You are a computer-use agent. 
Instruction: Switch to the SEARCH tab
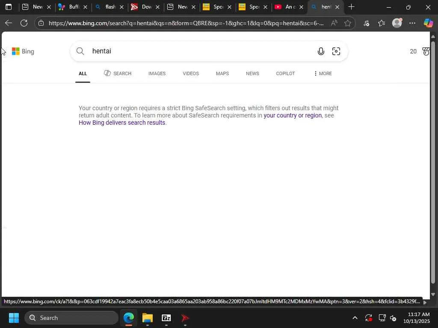click(x=118, y=73)
